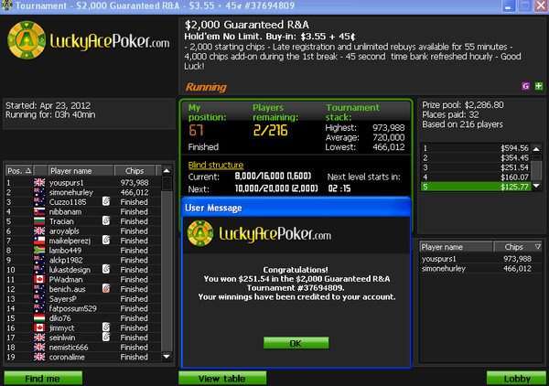Sort left player list by Chips header

point(135,171)
